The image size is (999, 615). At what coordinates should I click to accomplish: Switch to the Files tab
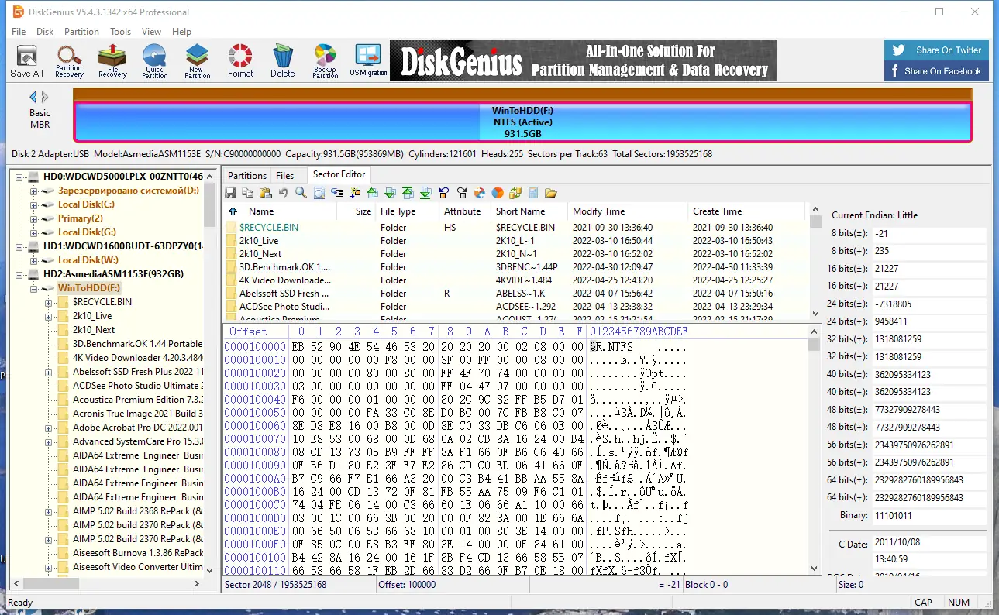pos(287,175)
